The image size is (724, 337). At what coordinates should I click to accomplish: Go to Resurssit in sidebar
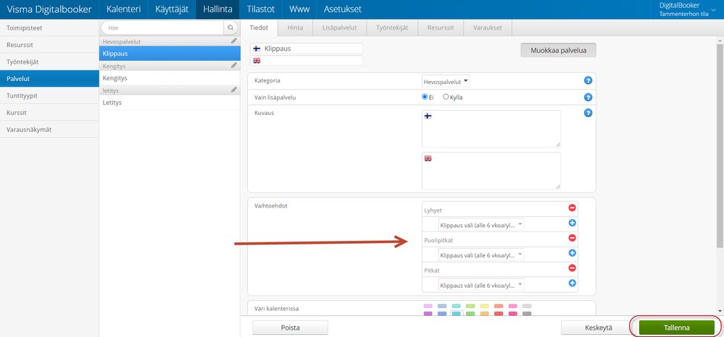coord(49,45)
